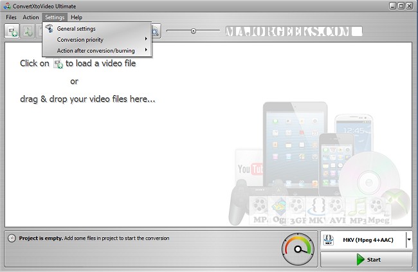
Task: Click the magnifier preview toolbar icon
Action: (x=156, y=32)
